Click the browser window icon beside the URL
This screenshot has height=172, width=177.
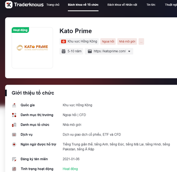(90, 51)
